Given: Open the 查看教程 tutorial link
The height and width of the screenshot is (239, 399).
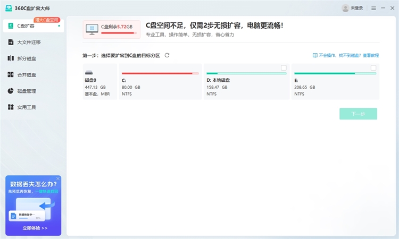Looking at the screenshot, I should click(x=371, y=55).
